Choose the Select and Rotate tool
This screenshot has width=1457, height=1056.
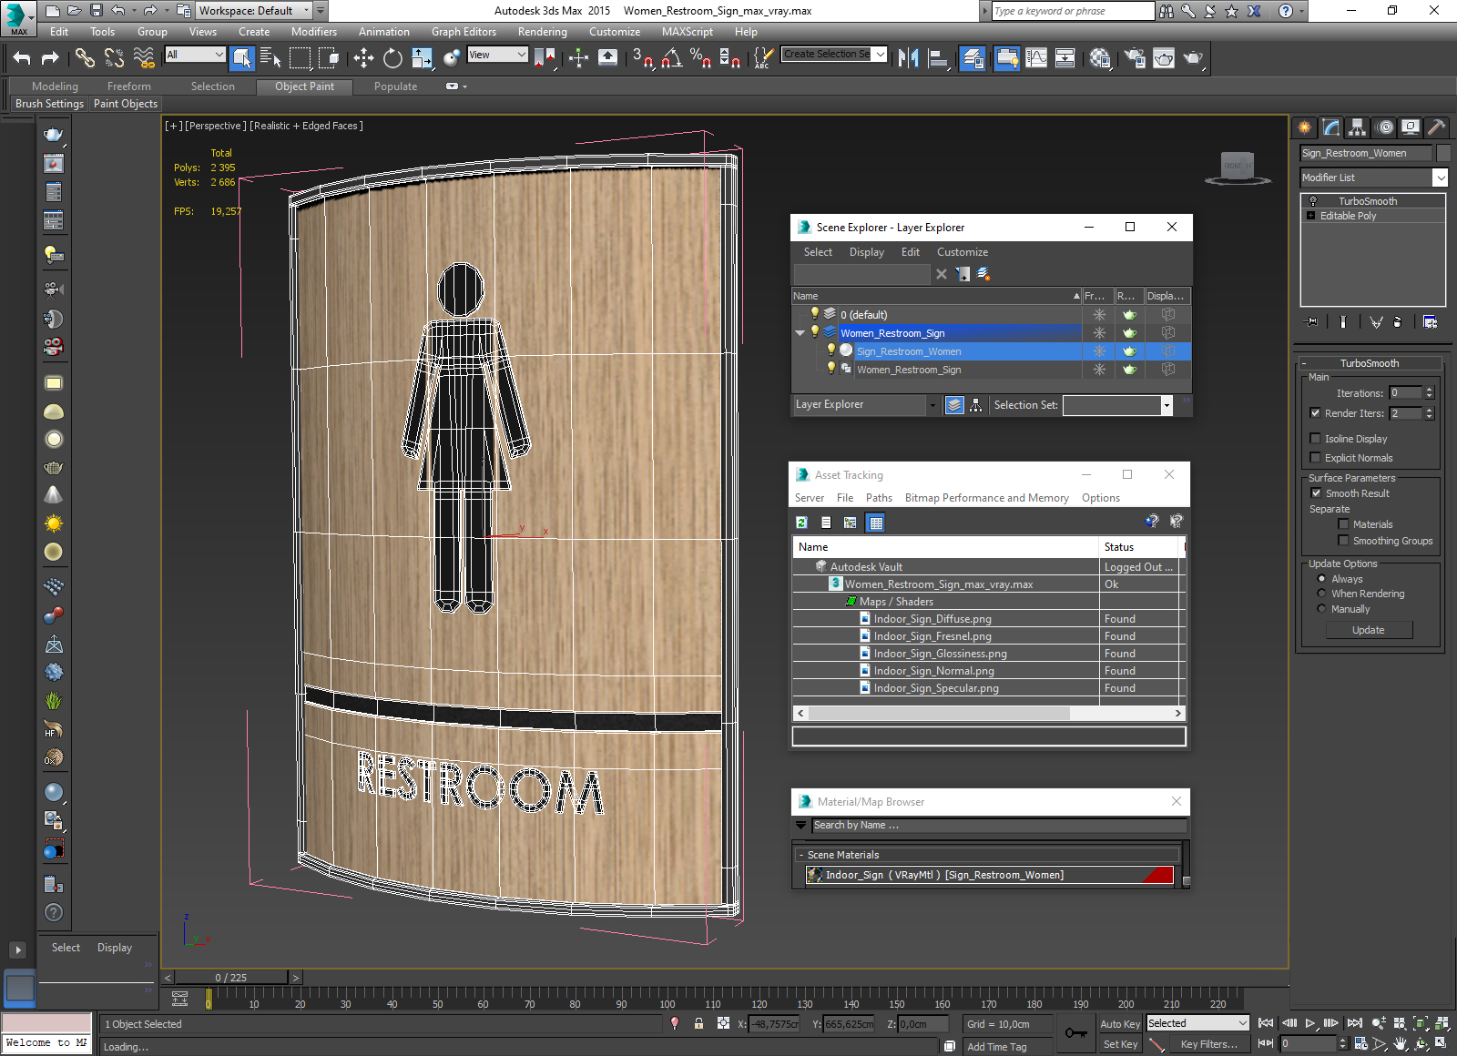392,58
